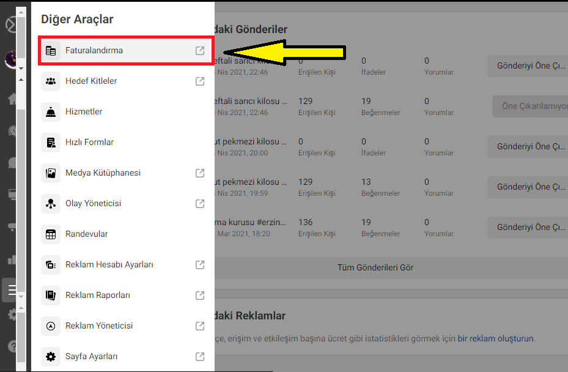568x372 pixels.
Task: Click top scrollbar up arrow
Action: tap(21, 12)
